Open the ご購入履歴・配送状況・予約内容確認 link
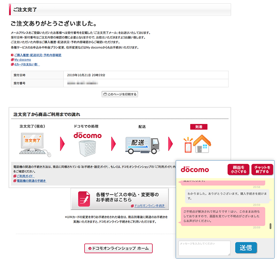Viewport: 277px width, 259px height. click(38, 55)
